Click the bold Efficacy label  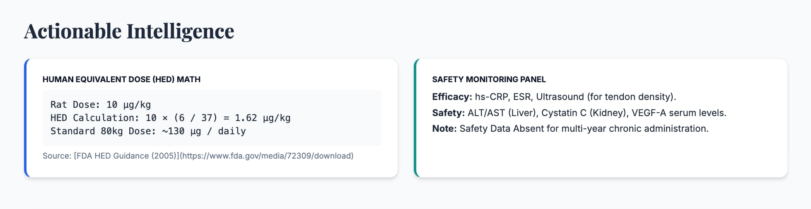[452, 97]
